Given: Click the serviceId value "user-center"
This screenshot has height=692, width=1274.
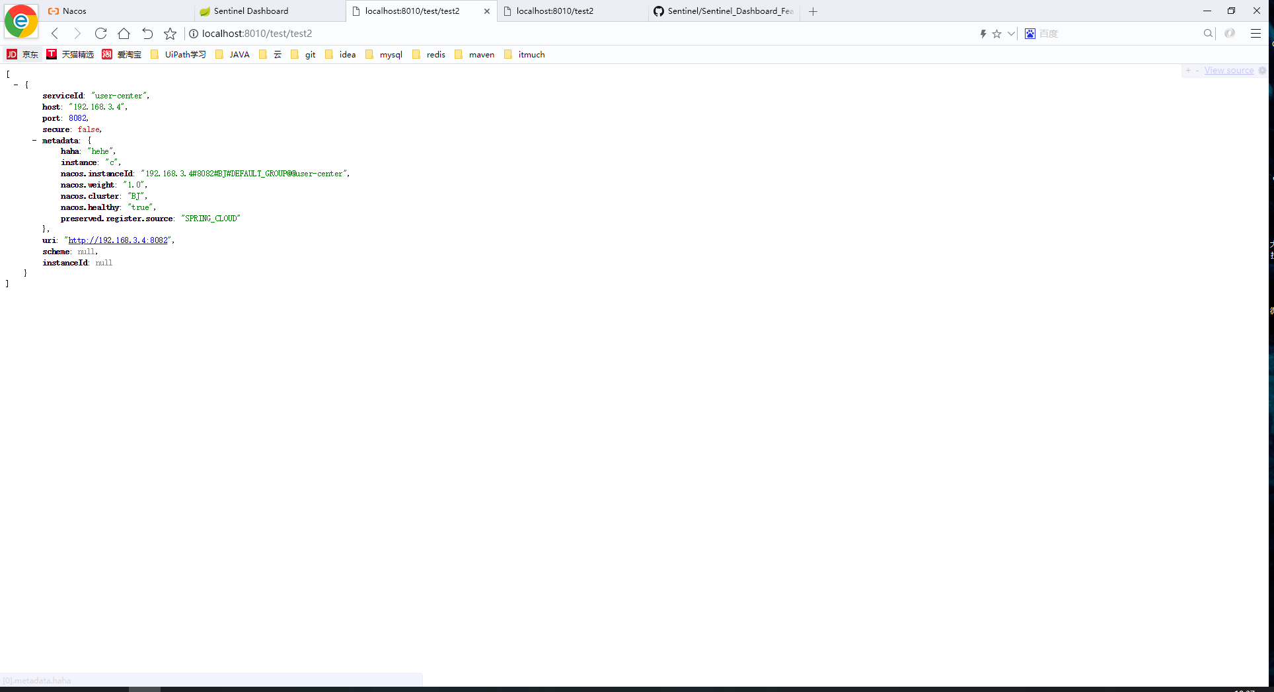Looking at the screenshot, I should click(120, 96).
